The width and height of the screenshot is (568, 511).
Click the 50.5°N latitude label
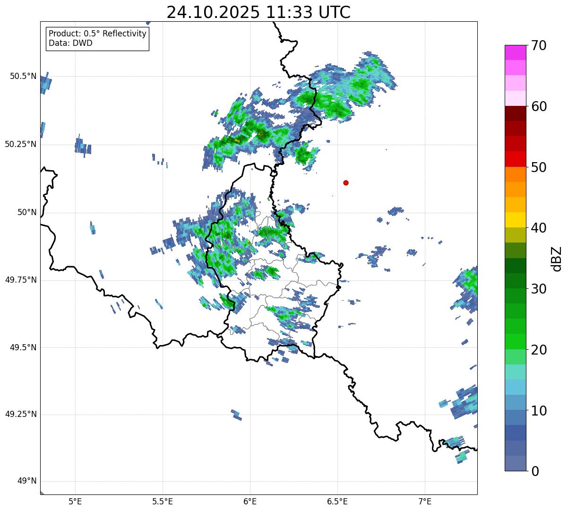click(23, 76)
